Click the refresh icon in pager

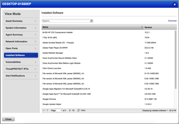tap(78, 110)
